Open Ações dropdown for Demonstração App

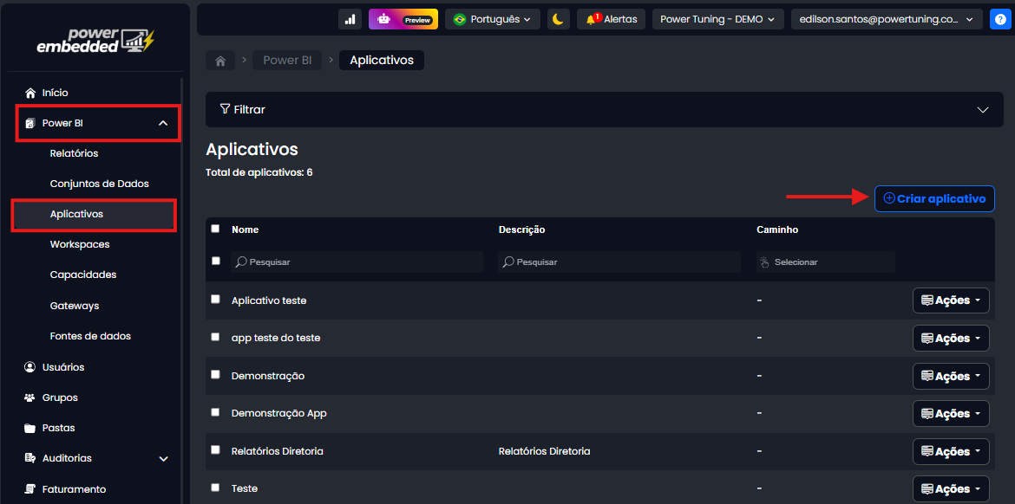951,414
